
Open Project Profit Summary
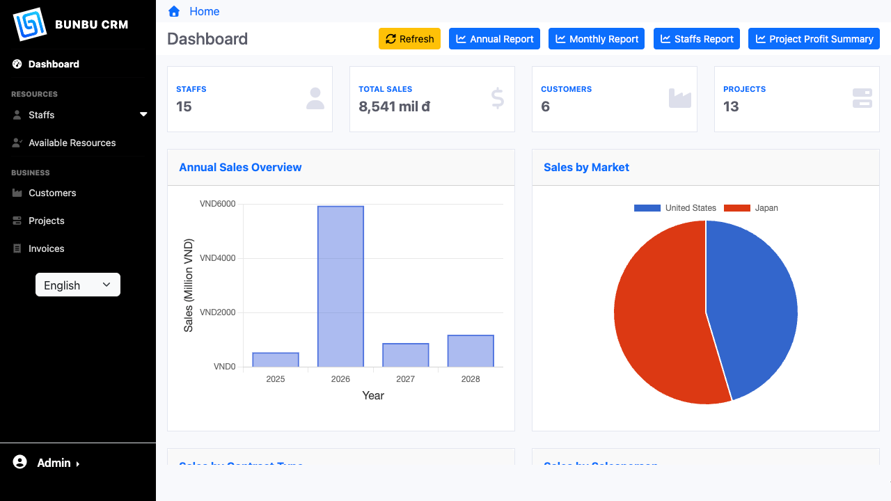(814, 39)
